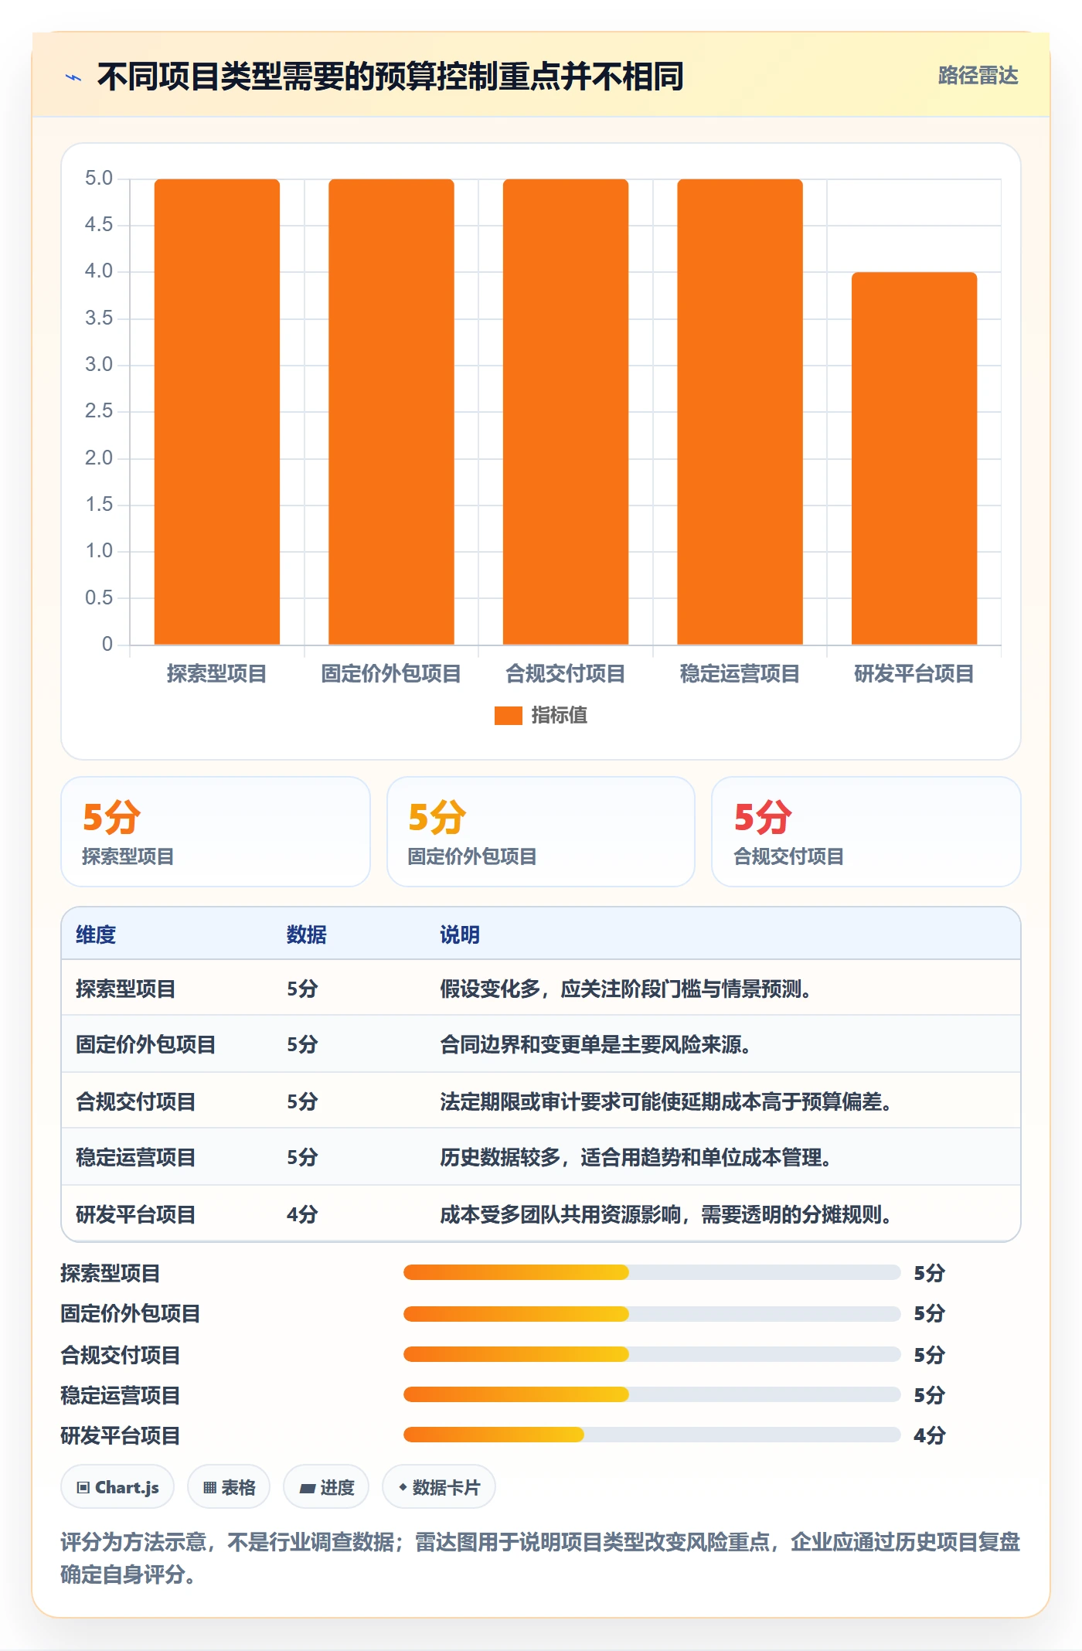Select the 进度 tag chip

point(326,1487)
